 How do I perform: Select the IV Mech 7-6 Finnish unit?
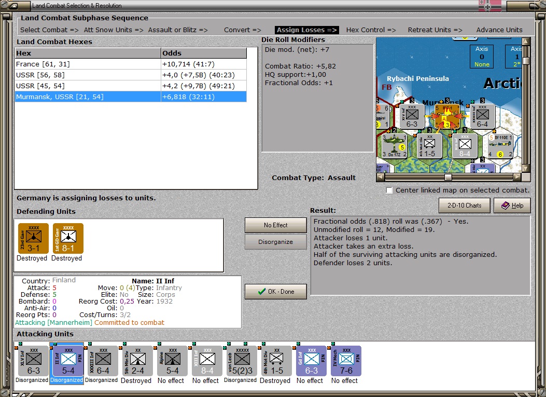tap(346, 361)
